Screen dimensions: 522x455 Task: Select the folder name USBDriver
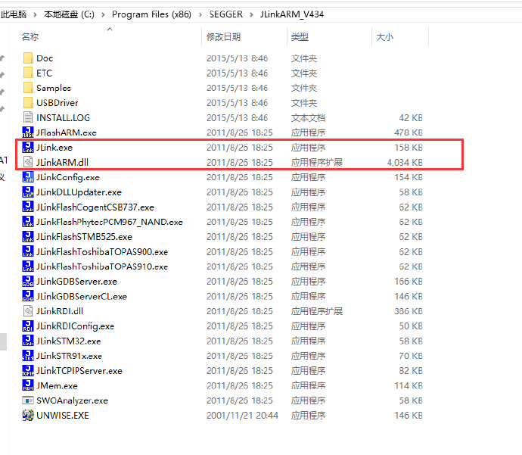click(x=57, y=103)
